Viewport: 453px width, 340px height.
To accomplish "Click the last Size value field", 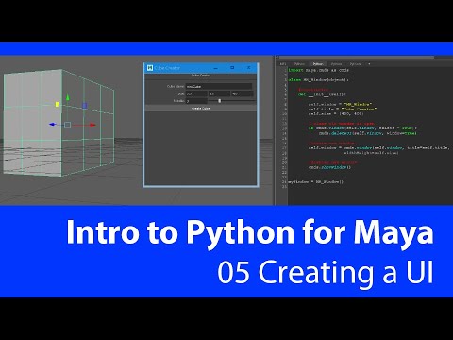I will point(242,93).
